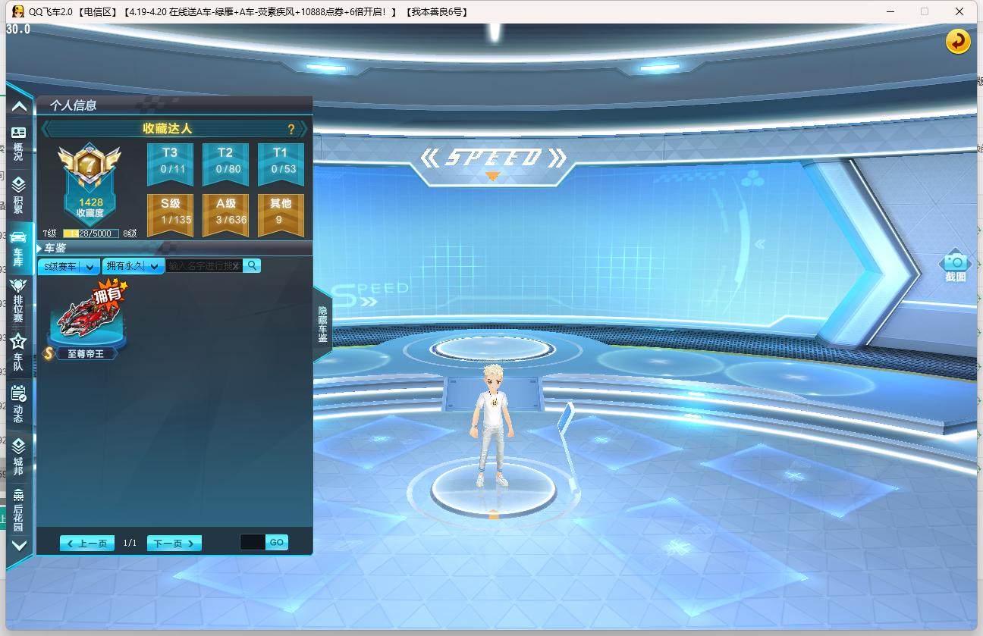This screenshot has height=636, width=983.
Task: Click the 下一页 next page button
Action: pos(174,544)
